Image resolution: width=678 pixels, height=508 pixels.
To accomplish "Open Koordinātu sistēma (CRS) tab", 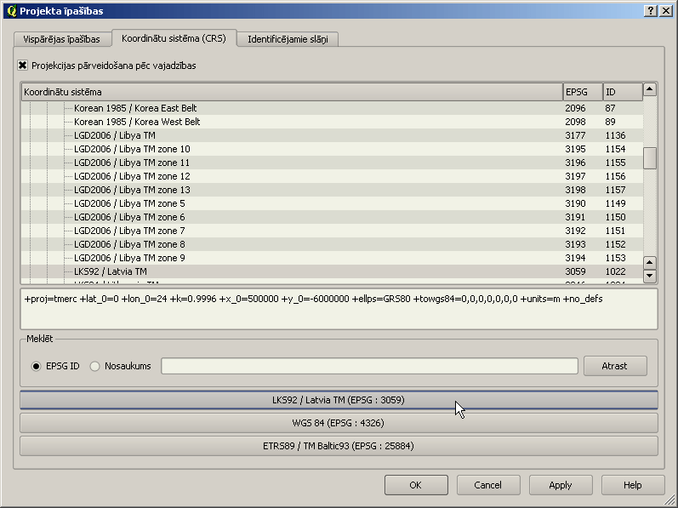I will coord(174,38).
